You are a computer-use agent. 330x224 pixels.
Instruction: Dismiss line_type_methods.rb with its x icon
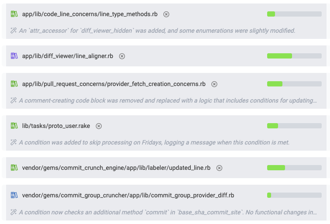click(x=166, y=14)
